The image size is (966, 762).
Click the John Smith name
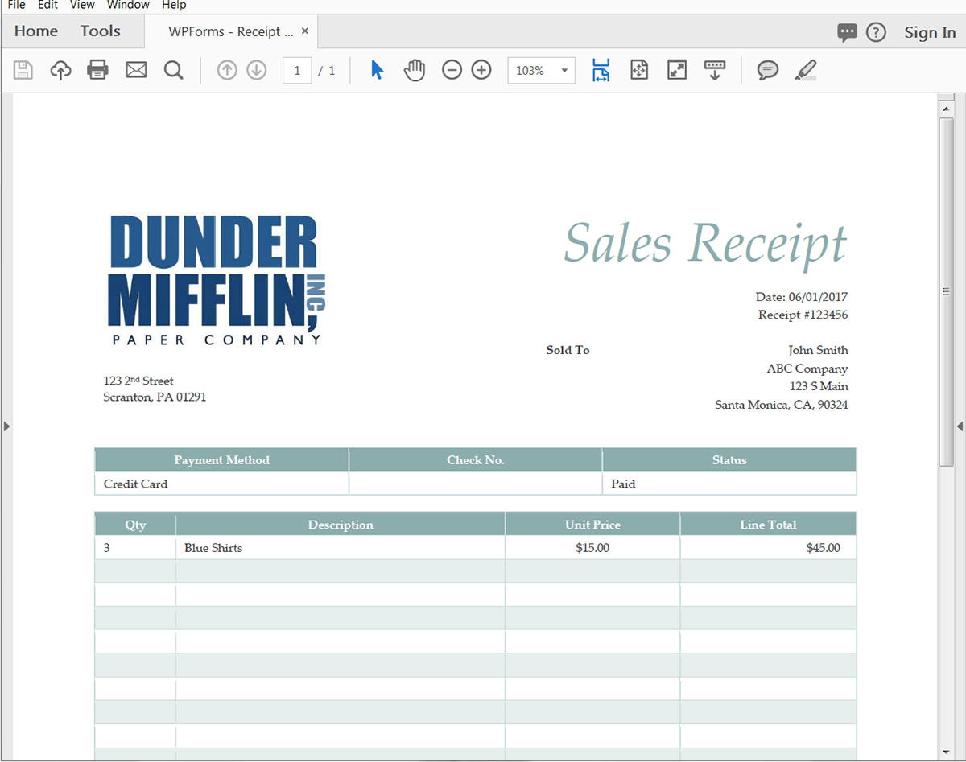coord(818,350)
